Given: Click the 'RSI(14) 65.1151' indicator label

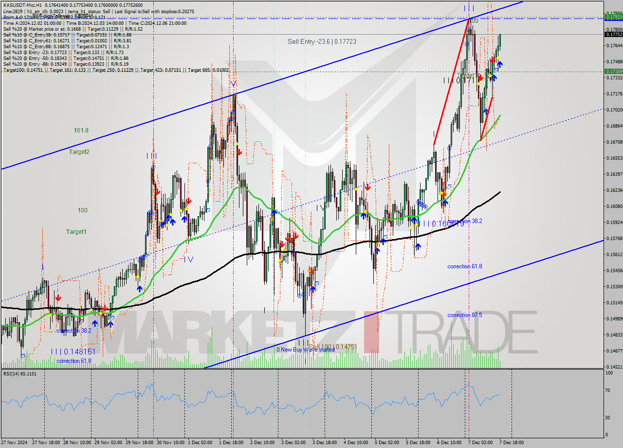Looking at the screenshot, I should [19, 373].
